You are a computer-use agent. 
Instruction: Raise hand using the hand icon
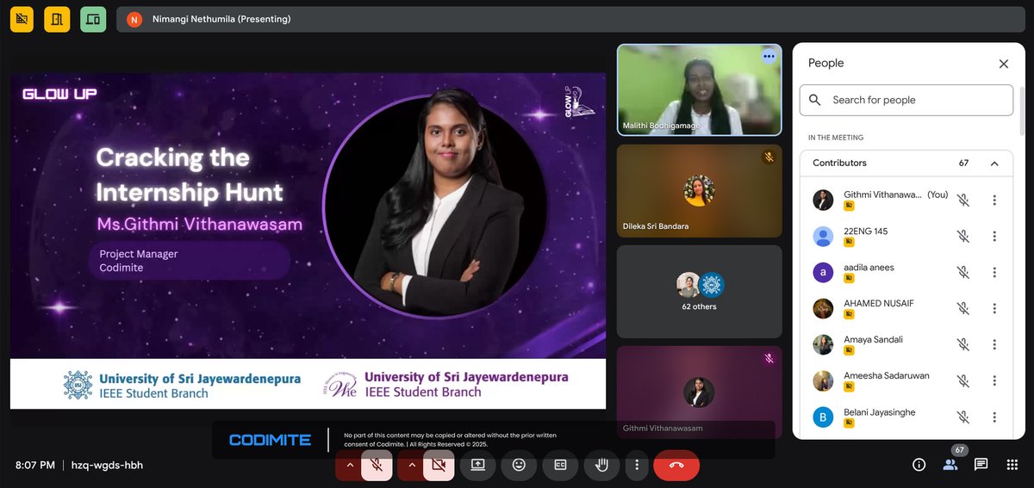(601, 465)
